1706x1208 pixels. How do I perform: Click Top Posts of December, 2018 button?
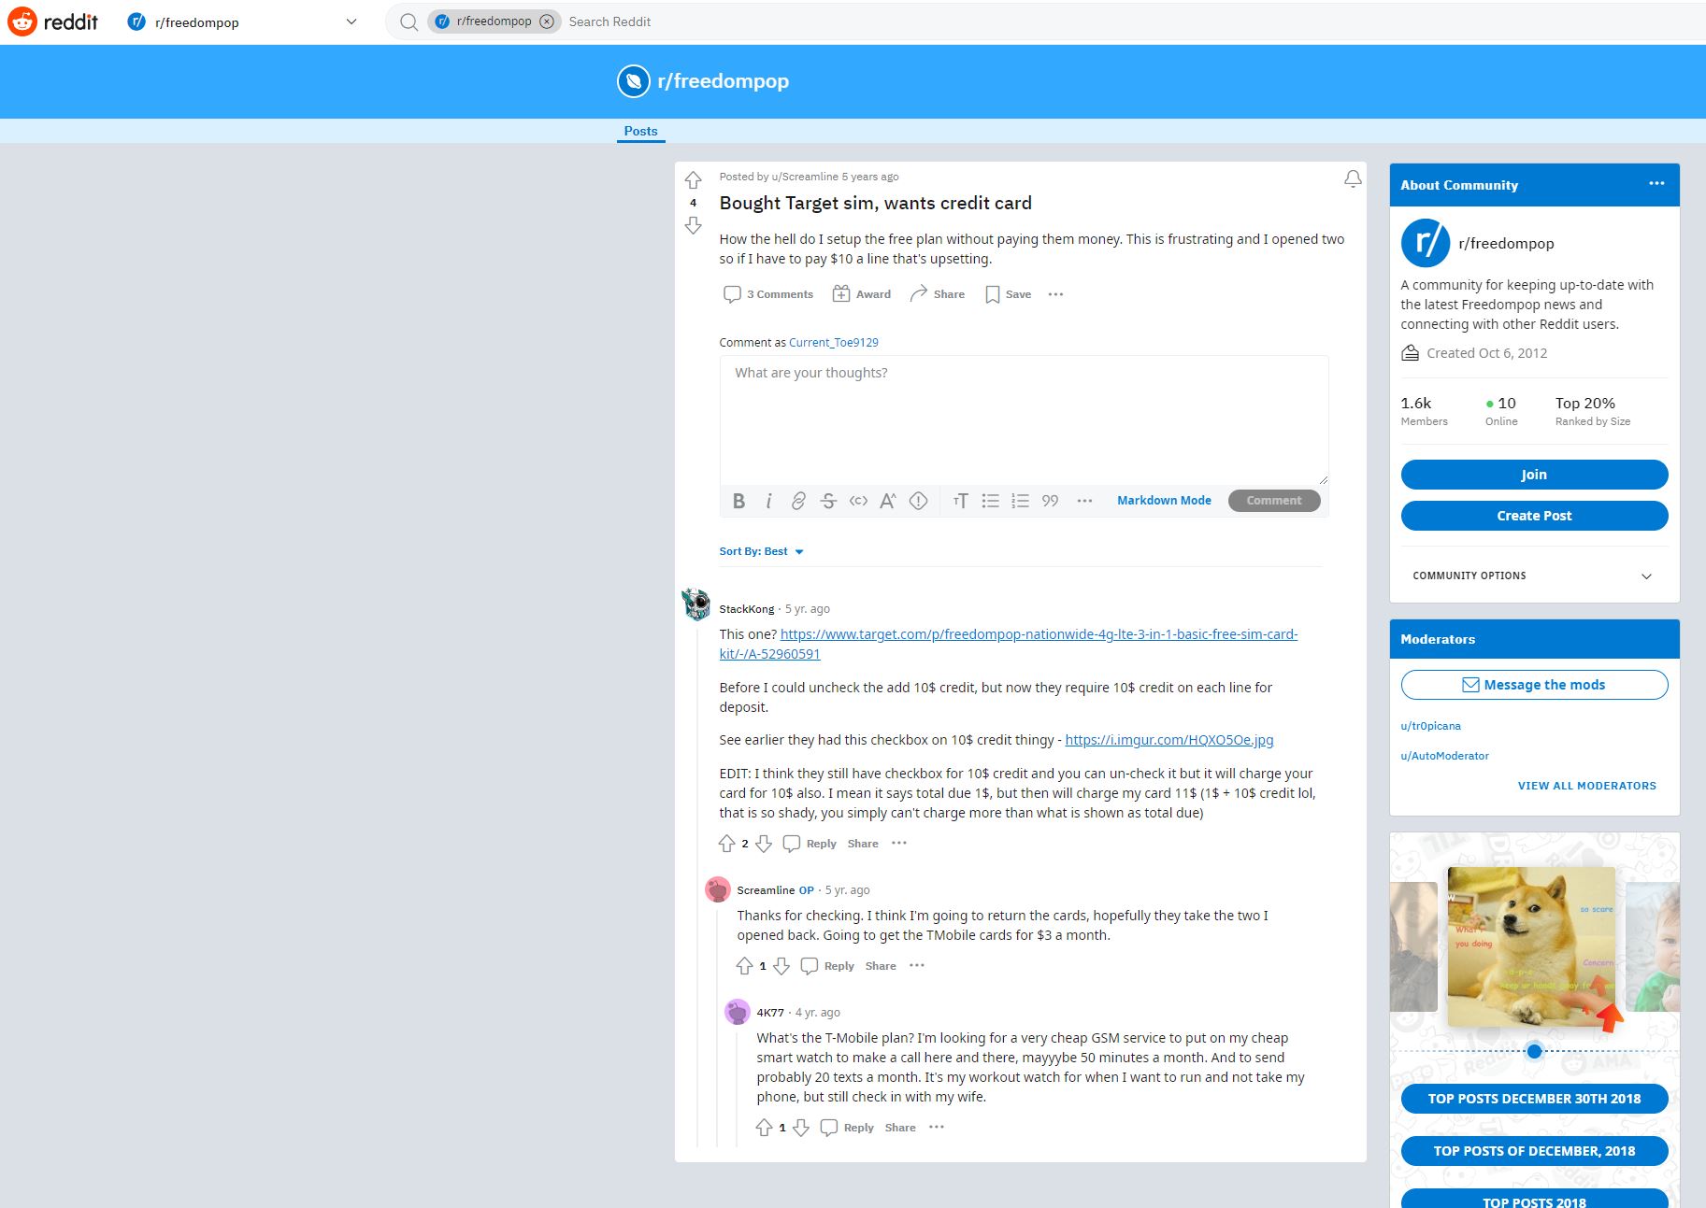(1534, 1151)
